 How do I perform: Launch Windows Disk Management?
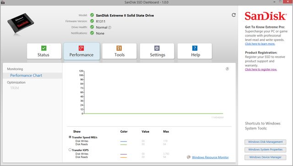(266, 142)
